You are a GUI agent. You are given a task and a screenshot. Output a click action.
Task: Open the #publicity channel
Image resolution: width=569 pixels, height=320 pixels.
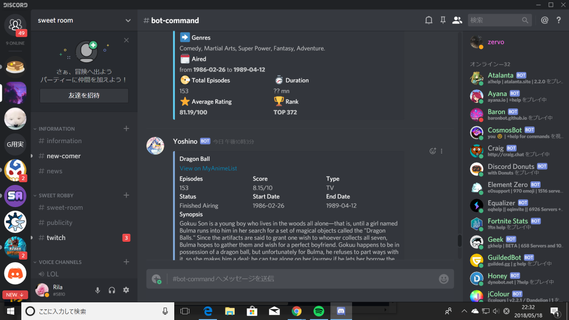tap(83, 223)
